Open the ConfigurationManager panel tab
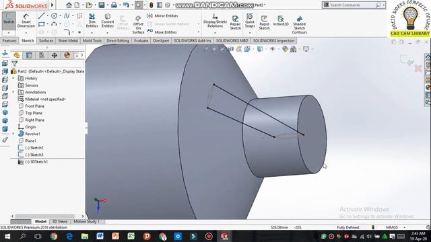431x242 pixels. coord(42,55)
